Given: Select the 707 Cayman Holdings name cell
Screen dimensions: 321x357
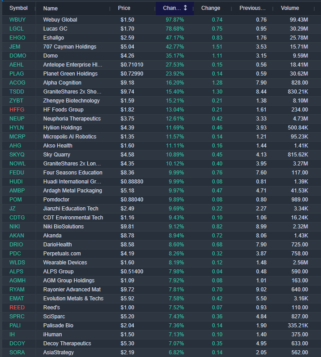Looking at the screenshot, I should 70,47.
